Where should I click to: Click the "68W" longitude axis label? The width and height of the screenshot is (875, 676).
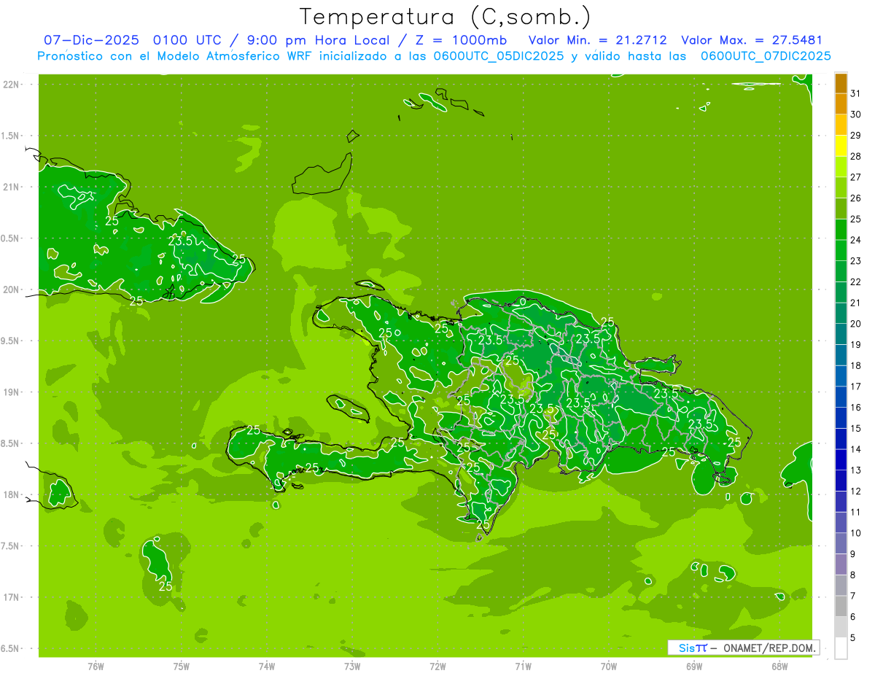coord(779,666)
